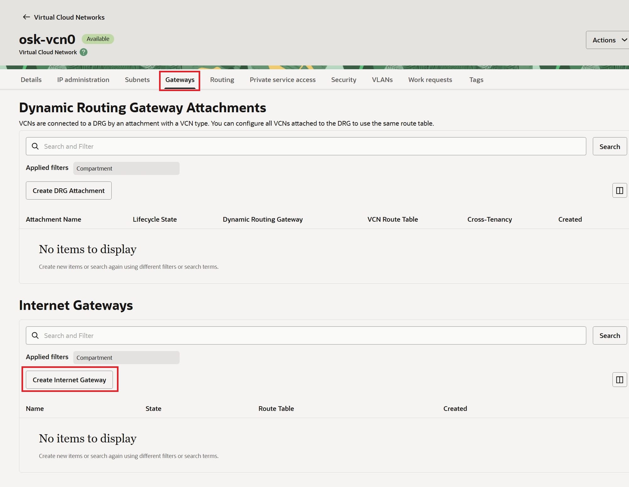Open column settings icon for Internet Gateways table
Viewport: 629px width, 487px height.
619,380
